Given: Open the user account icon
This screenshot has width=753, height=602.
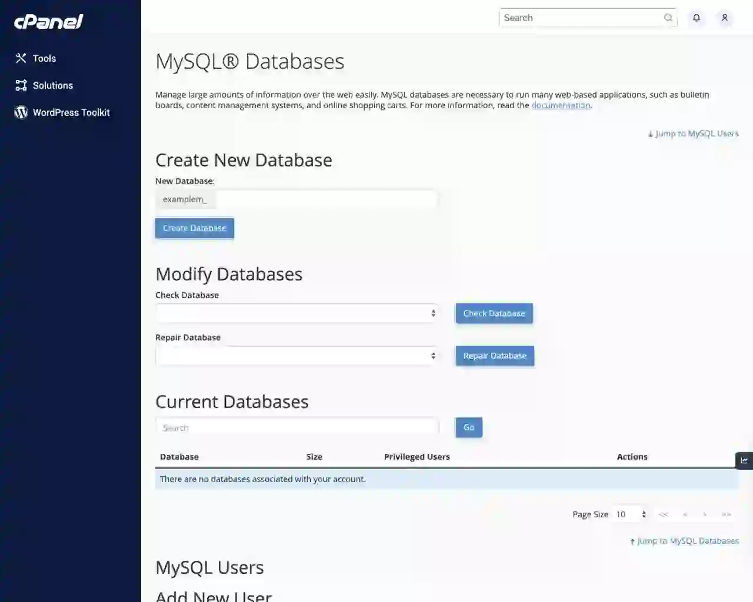Looking at the screenshot, I should coord(725,18).
